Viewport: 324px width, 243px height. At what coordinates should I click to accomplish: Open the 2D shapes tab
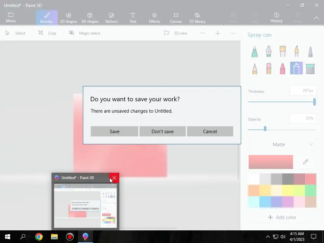tap(68, 18)
